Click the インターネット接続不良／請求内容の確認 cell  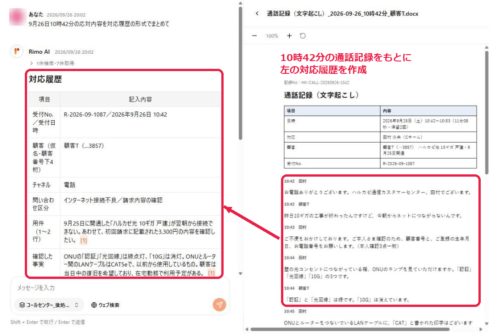tap(140, 204)
